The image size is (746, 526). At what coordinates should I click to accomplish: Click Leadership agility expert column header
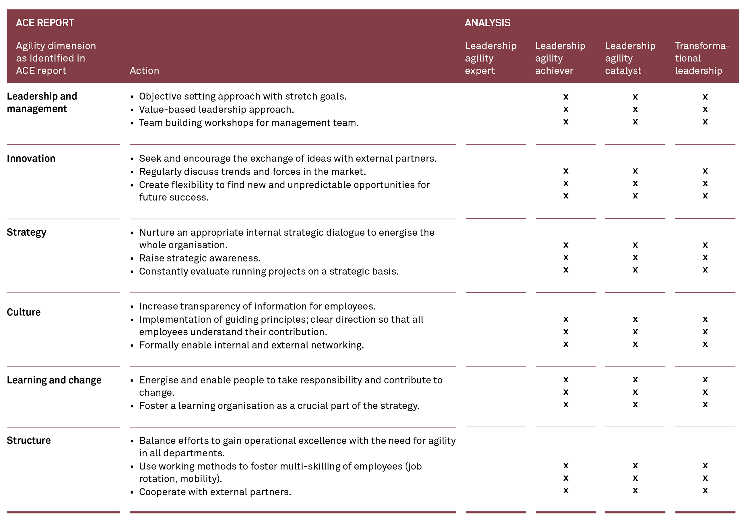coord(490,58)
